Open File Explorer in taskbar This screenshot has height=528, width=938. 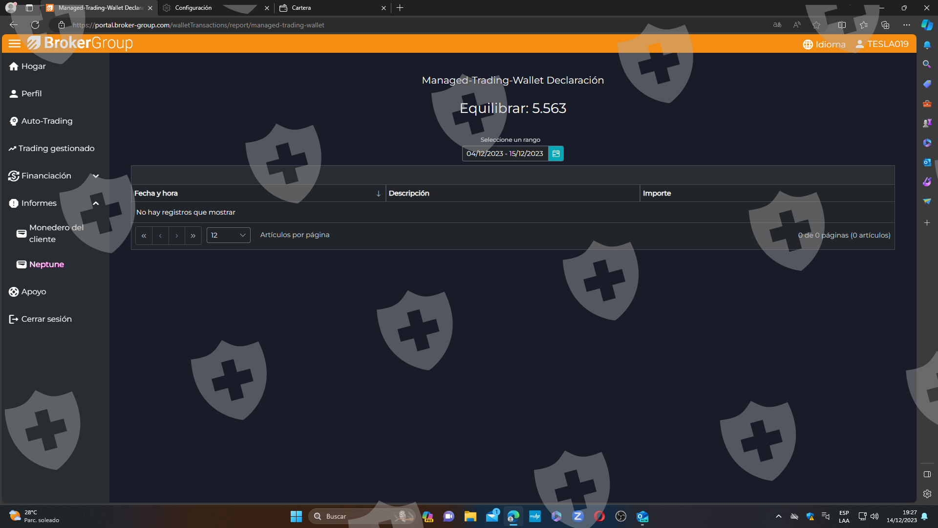click(x=470, y=516)
